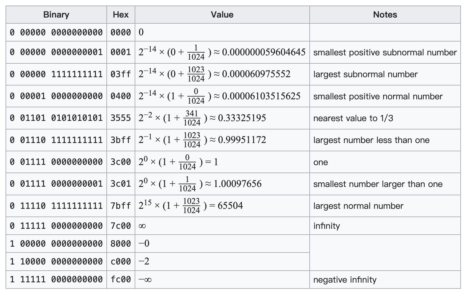476x294 pixels.
Task: Click hex value 3555
Action: (121, 118)
